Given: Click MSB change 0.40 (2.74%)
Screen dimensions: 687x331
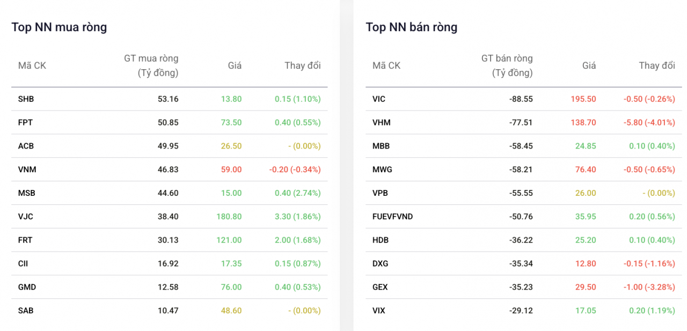Looking at the screenshot, I should click(x=298, y=193).
